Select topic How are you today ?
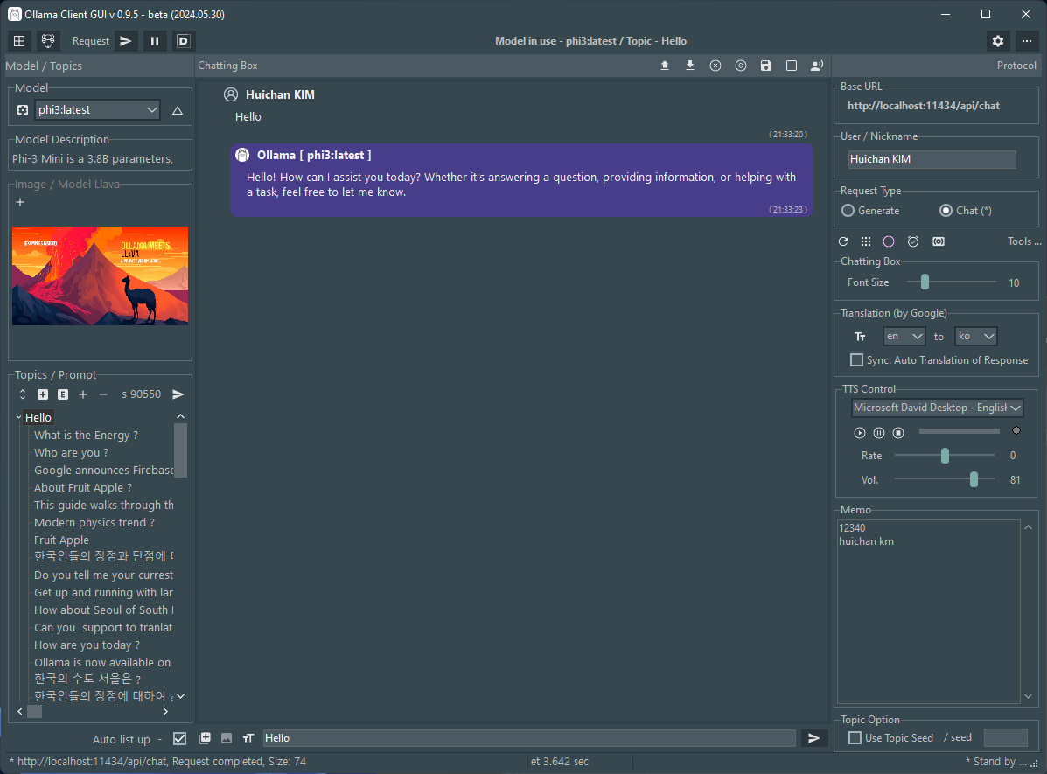Screen dimensions: 1047x774 click(x=87, y=645)
